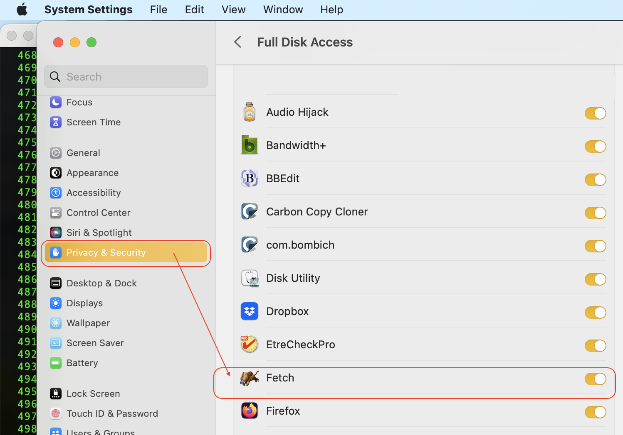
Task: Go back from Full Disk Access
Action: pos(238,42)
